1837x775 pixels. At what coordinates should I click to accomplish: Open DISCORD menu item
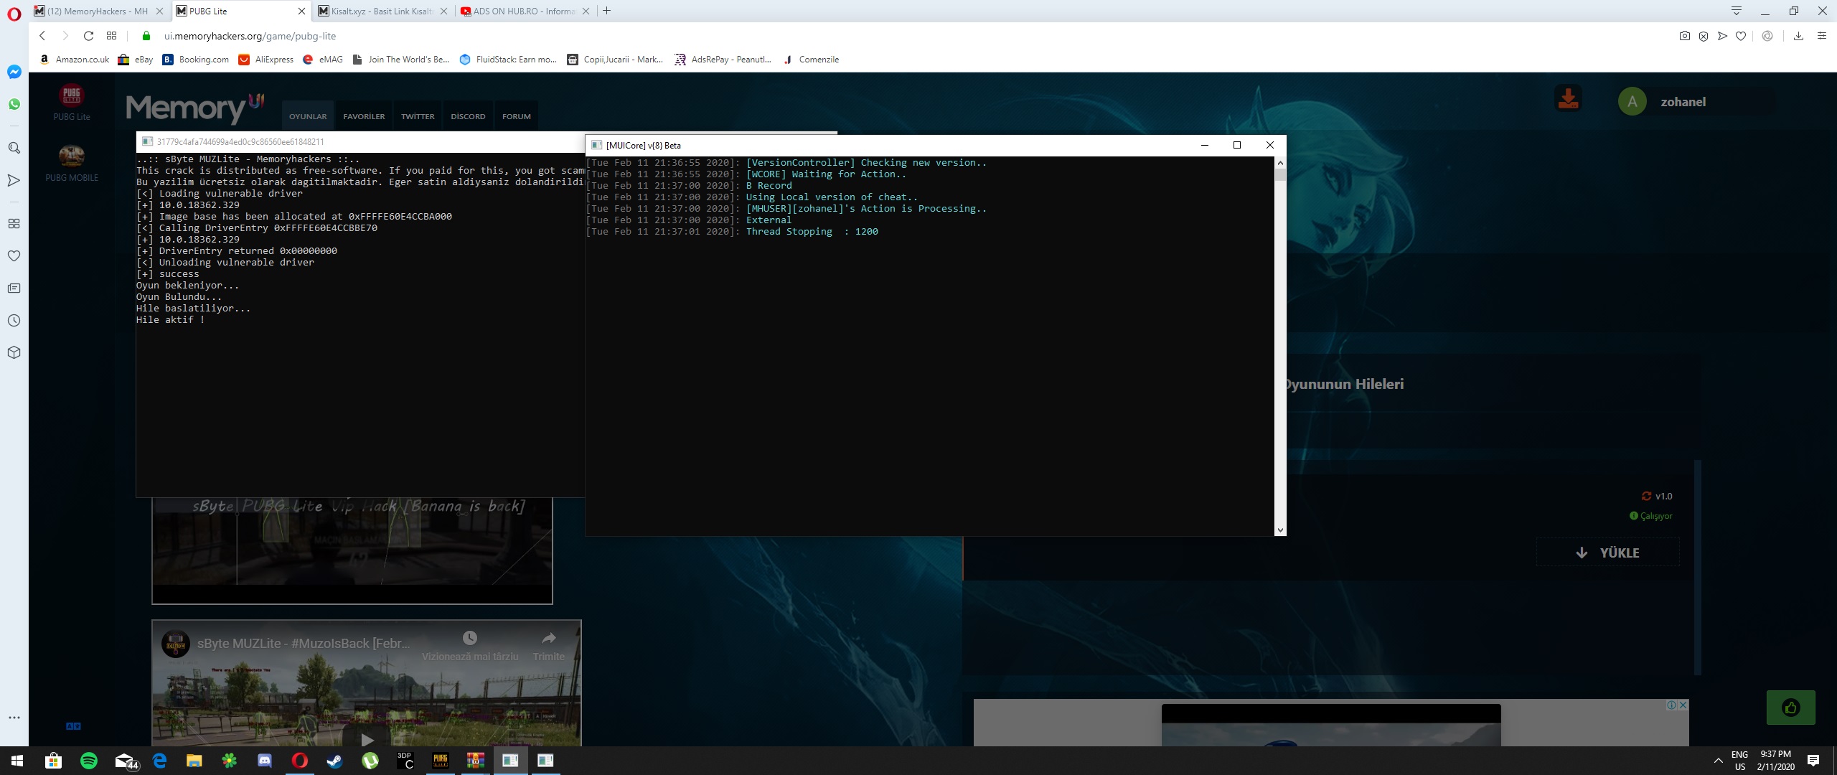click(468, 116)
